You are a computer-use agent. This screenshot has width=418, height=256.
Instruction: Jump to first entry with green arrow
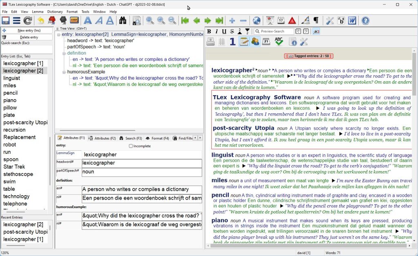(x=185, y=20)
